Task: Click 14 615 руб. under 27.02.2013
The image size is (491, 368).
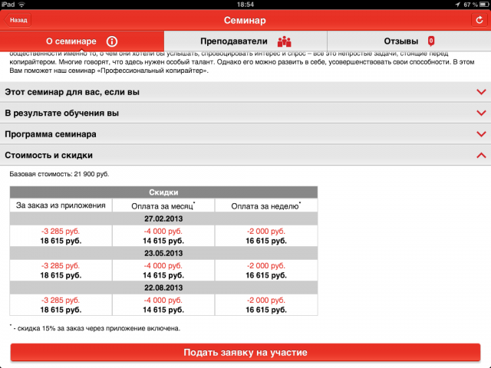Action: [163, 241]
